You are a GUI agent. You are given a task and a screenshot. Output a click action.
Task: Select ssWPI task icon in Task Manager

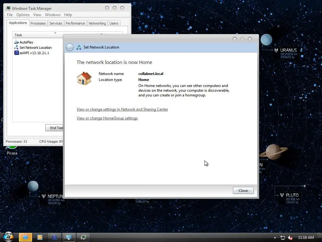16,53
